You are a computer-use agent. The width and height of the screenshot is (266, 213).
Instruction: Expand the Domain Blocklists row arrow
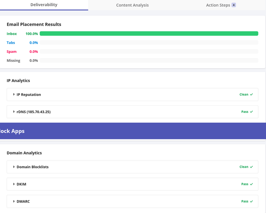click(14, 167)
